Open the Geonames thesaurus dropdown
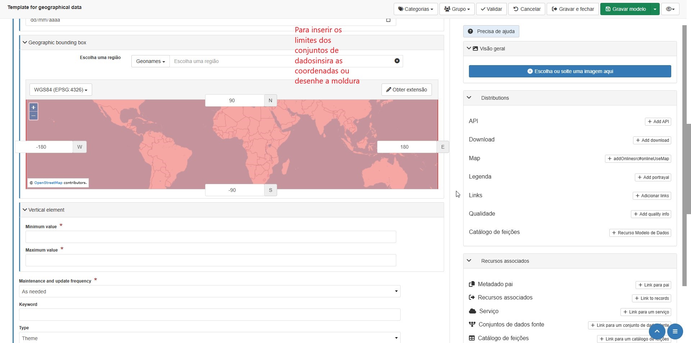This screenshot has width=691, height=343. tap(150, 61)
